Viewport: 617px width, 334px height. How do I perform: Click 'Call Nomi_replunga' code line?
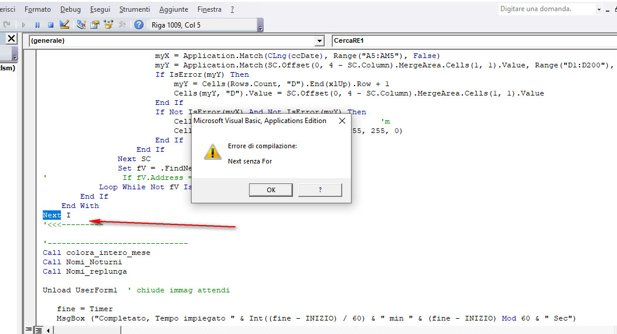coord(84,271)
